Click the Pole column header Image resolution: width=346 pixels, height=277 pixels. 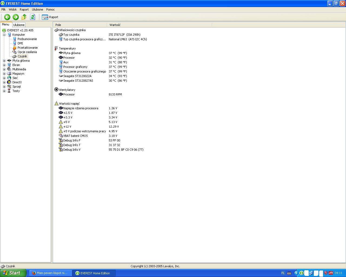pyautogui.click(x=80, y=25)
